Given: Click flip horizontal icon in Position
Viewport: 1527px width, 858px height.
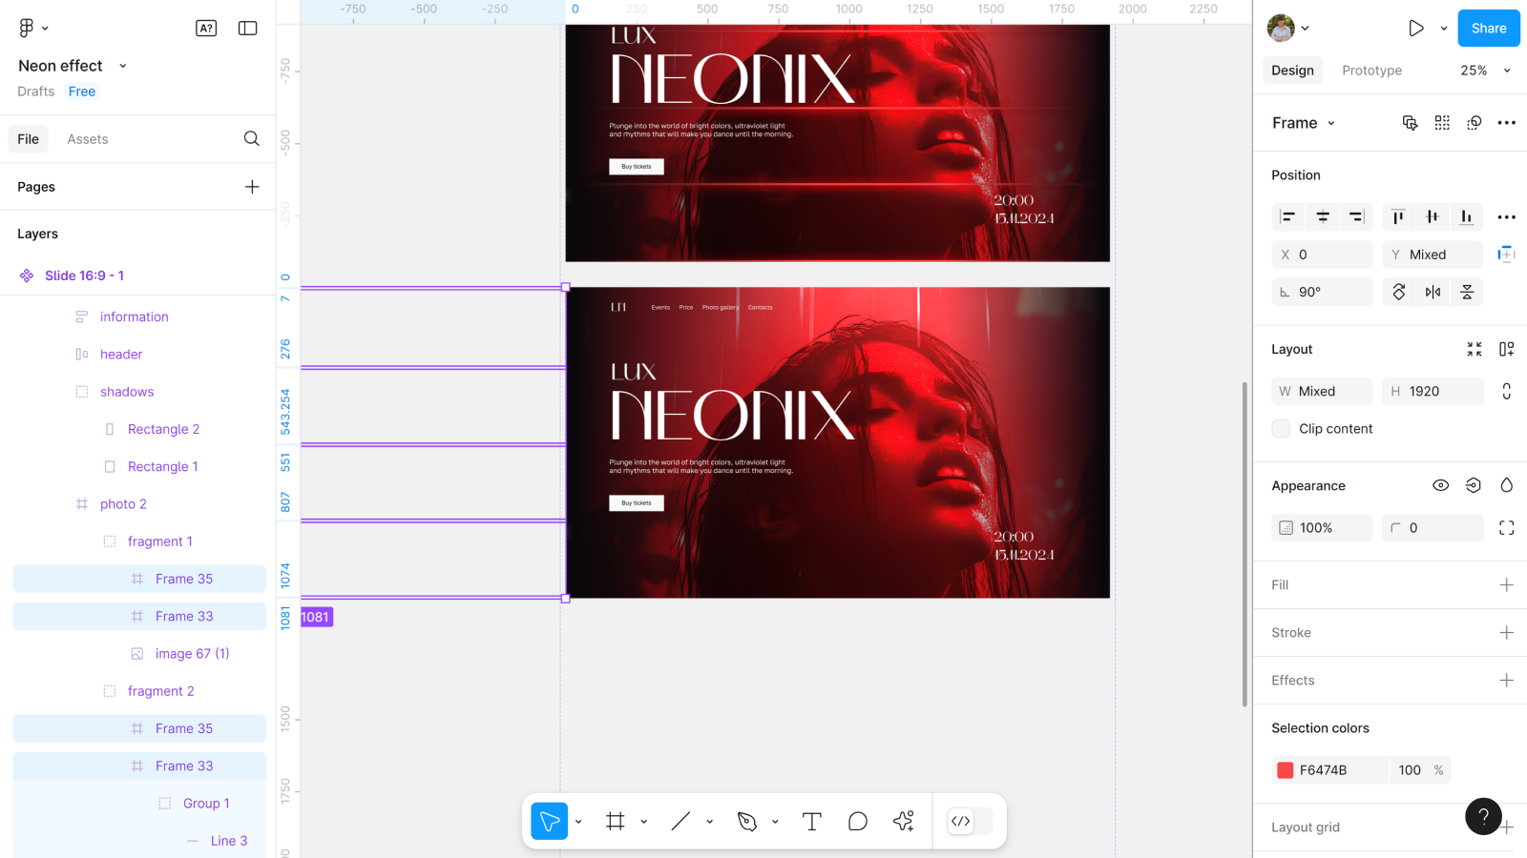Looking at the screenshot, I should coord(1433,292).
